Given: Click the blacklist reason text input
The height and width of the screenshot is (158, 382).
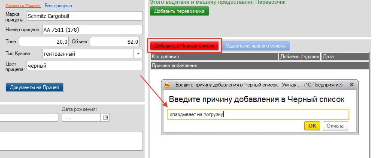Looking at the screenshot, I should [x=258, y=114].
